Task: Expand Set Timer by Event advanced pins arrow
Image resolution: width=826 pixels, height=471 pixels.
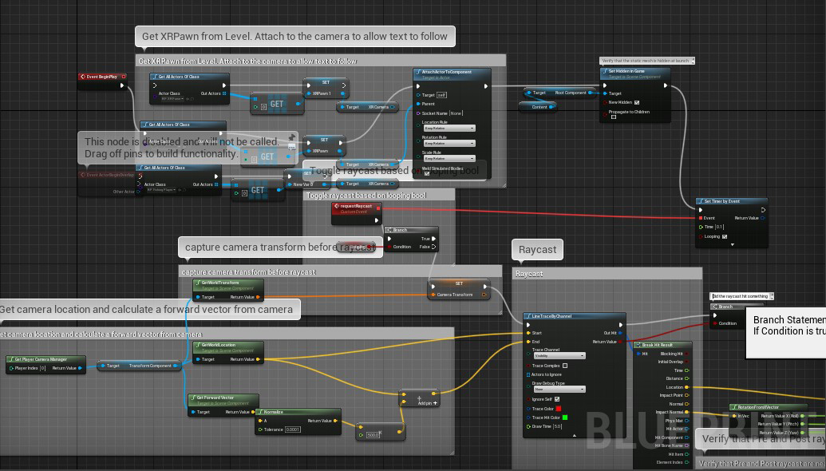Action: 732,245
